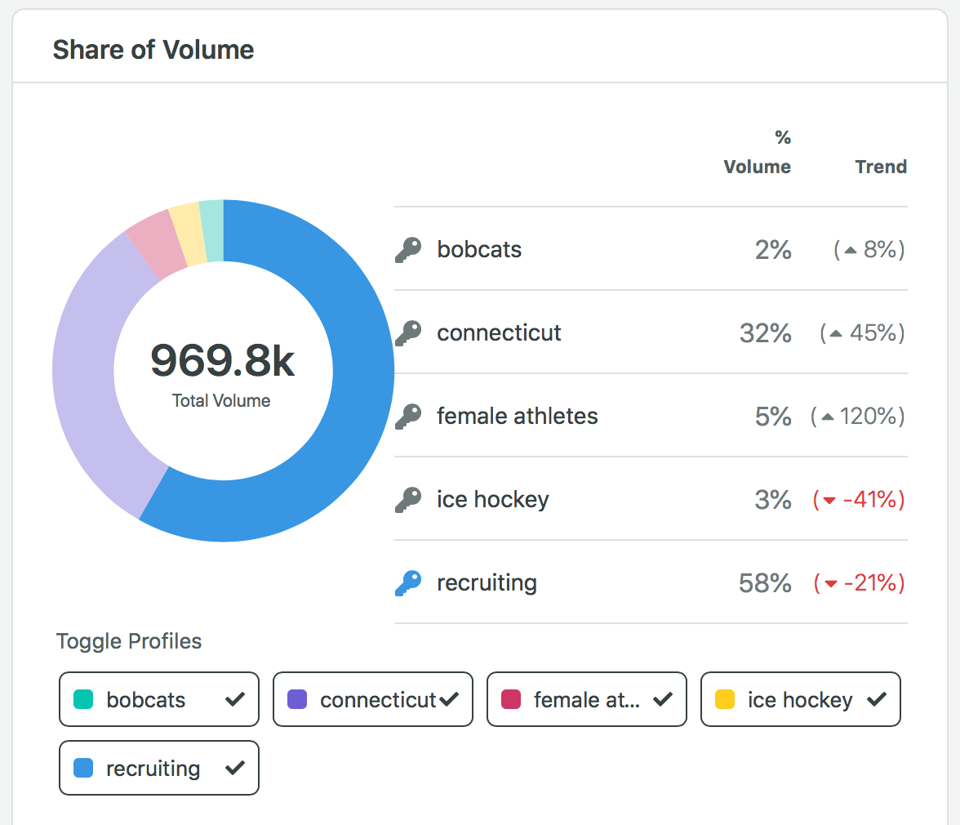The height and width of the screenshot is (825, 960).
Task: Click the pink female athletes donut slice
Action: click(x=150, y=244)
